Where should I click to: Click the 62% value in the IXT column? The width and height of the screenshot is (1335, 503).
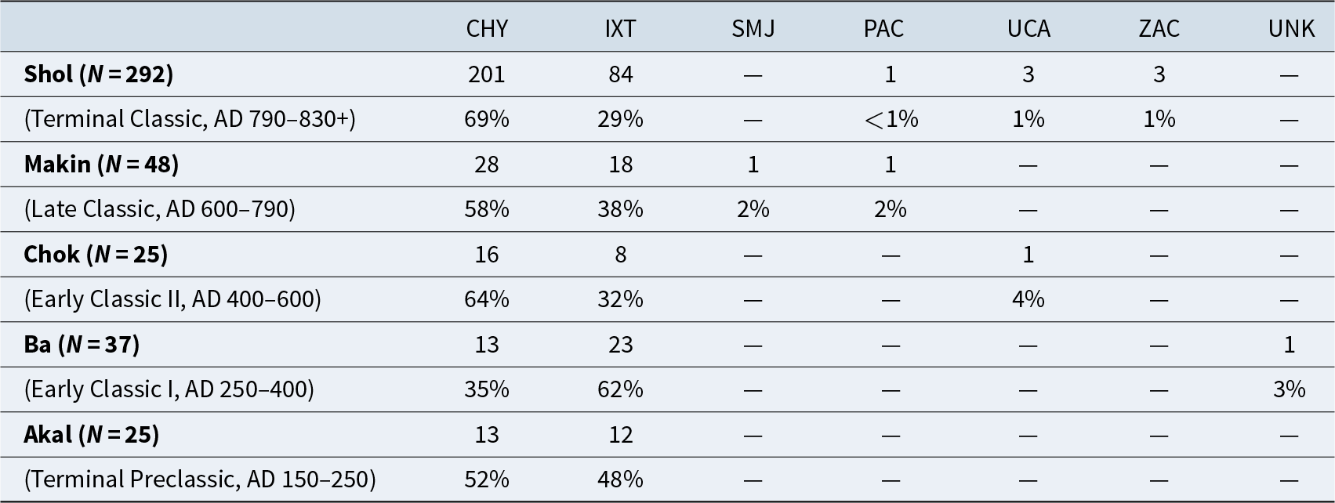[x=620, y=389]
